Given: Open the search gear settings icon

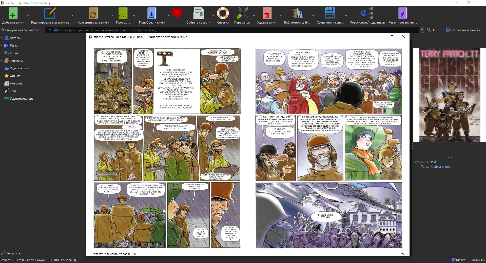Looking at the screenshot, I should coord(56,30).
